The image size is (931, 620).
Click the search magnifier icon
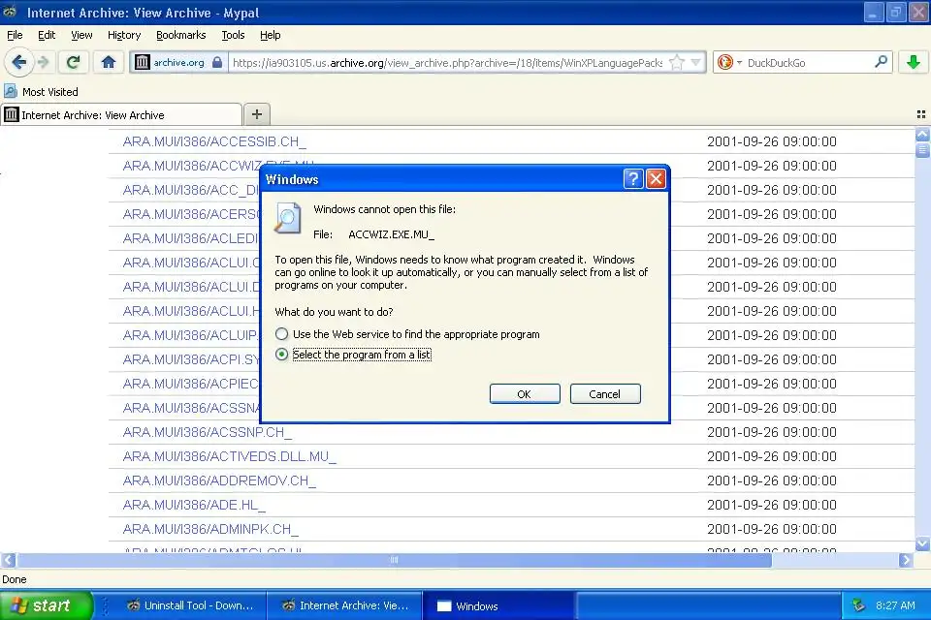coord(882,62)
